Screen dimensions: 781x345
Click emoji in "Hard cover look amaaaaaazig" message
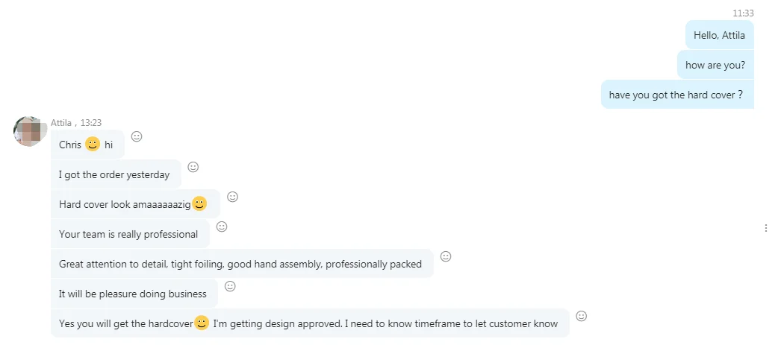point(199,203)
